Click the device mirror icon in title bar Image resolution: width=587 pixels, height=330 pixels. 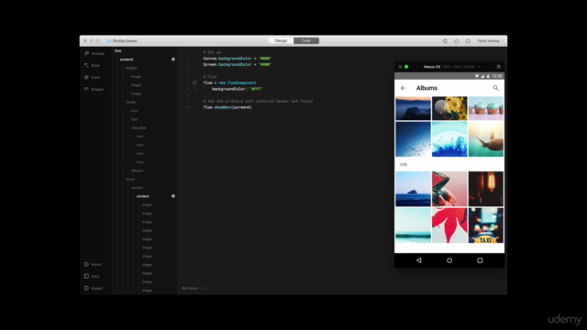[x=445, y=40]
